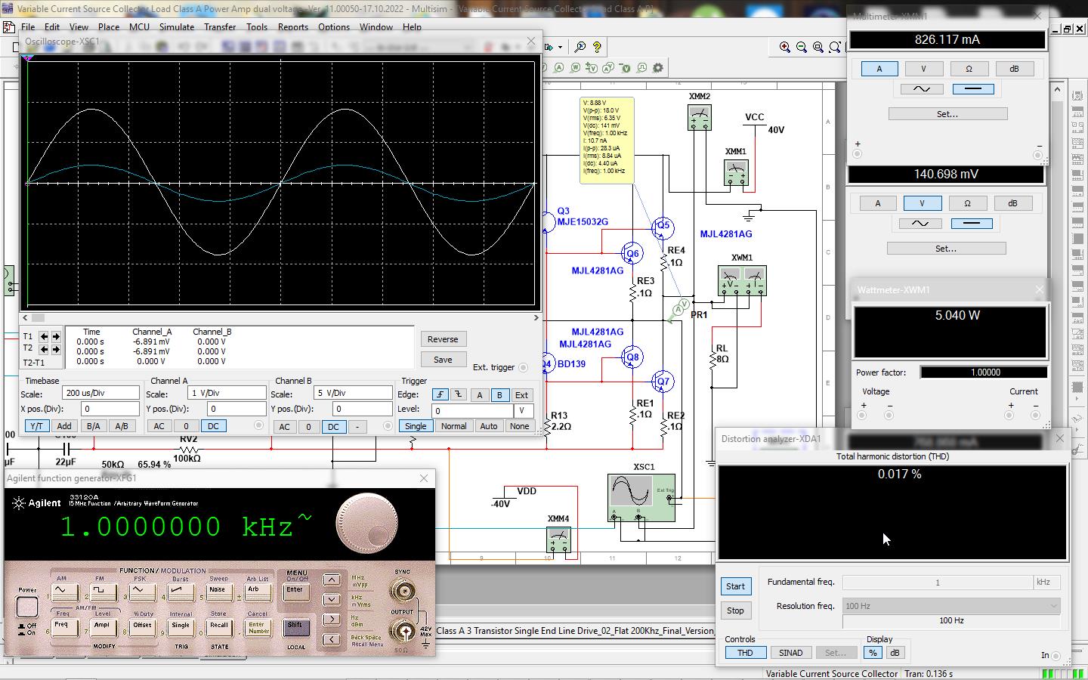Open the kHz unit box for Fundamental freq.
Viewport: 1088px width, 680px height.
[x=1046, y=582]
